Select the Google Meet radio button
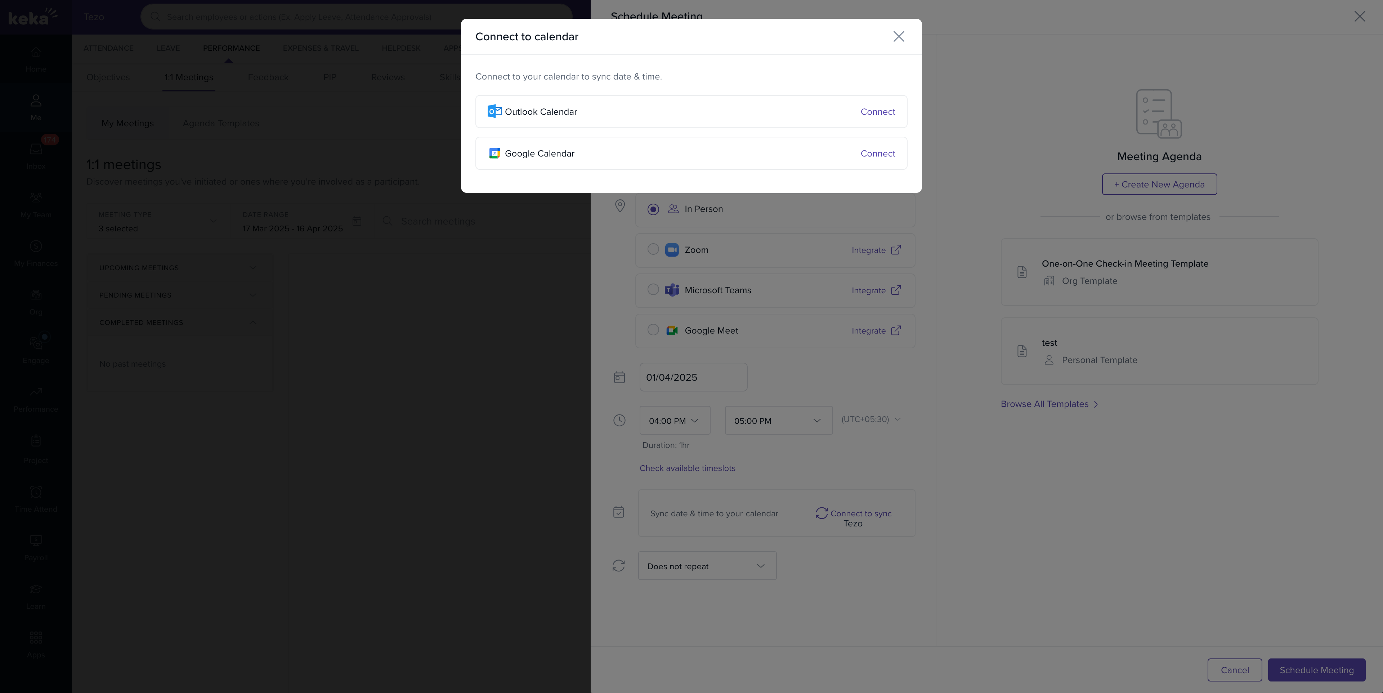1383x693 pixels. coord(653,330)
